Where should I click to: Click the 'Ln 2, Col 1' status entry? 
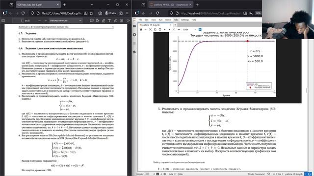tap(278, 174)
